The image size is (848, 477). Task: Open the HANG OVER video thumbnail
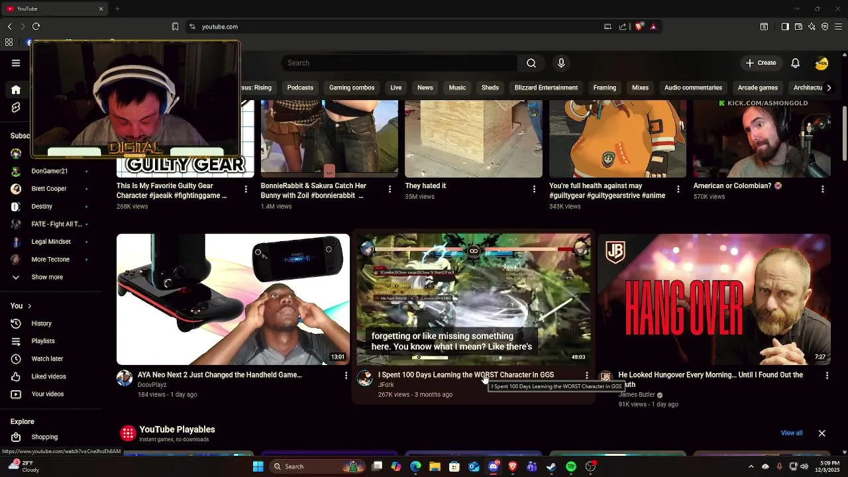tap(714, 299)
